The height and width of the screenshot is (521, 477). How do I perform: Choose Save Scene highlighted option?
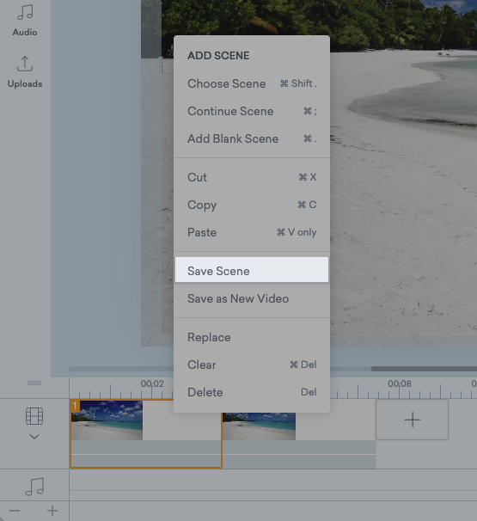[x=252, y=271]
